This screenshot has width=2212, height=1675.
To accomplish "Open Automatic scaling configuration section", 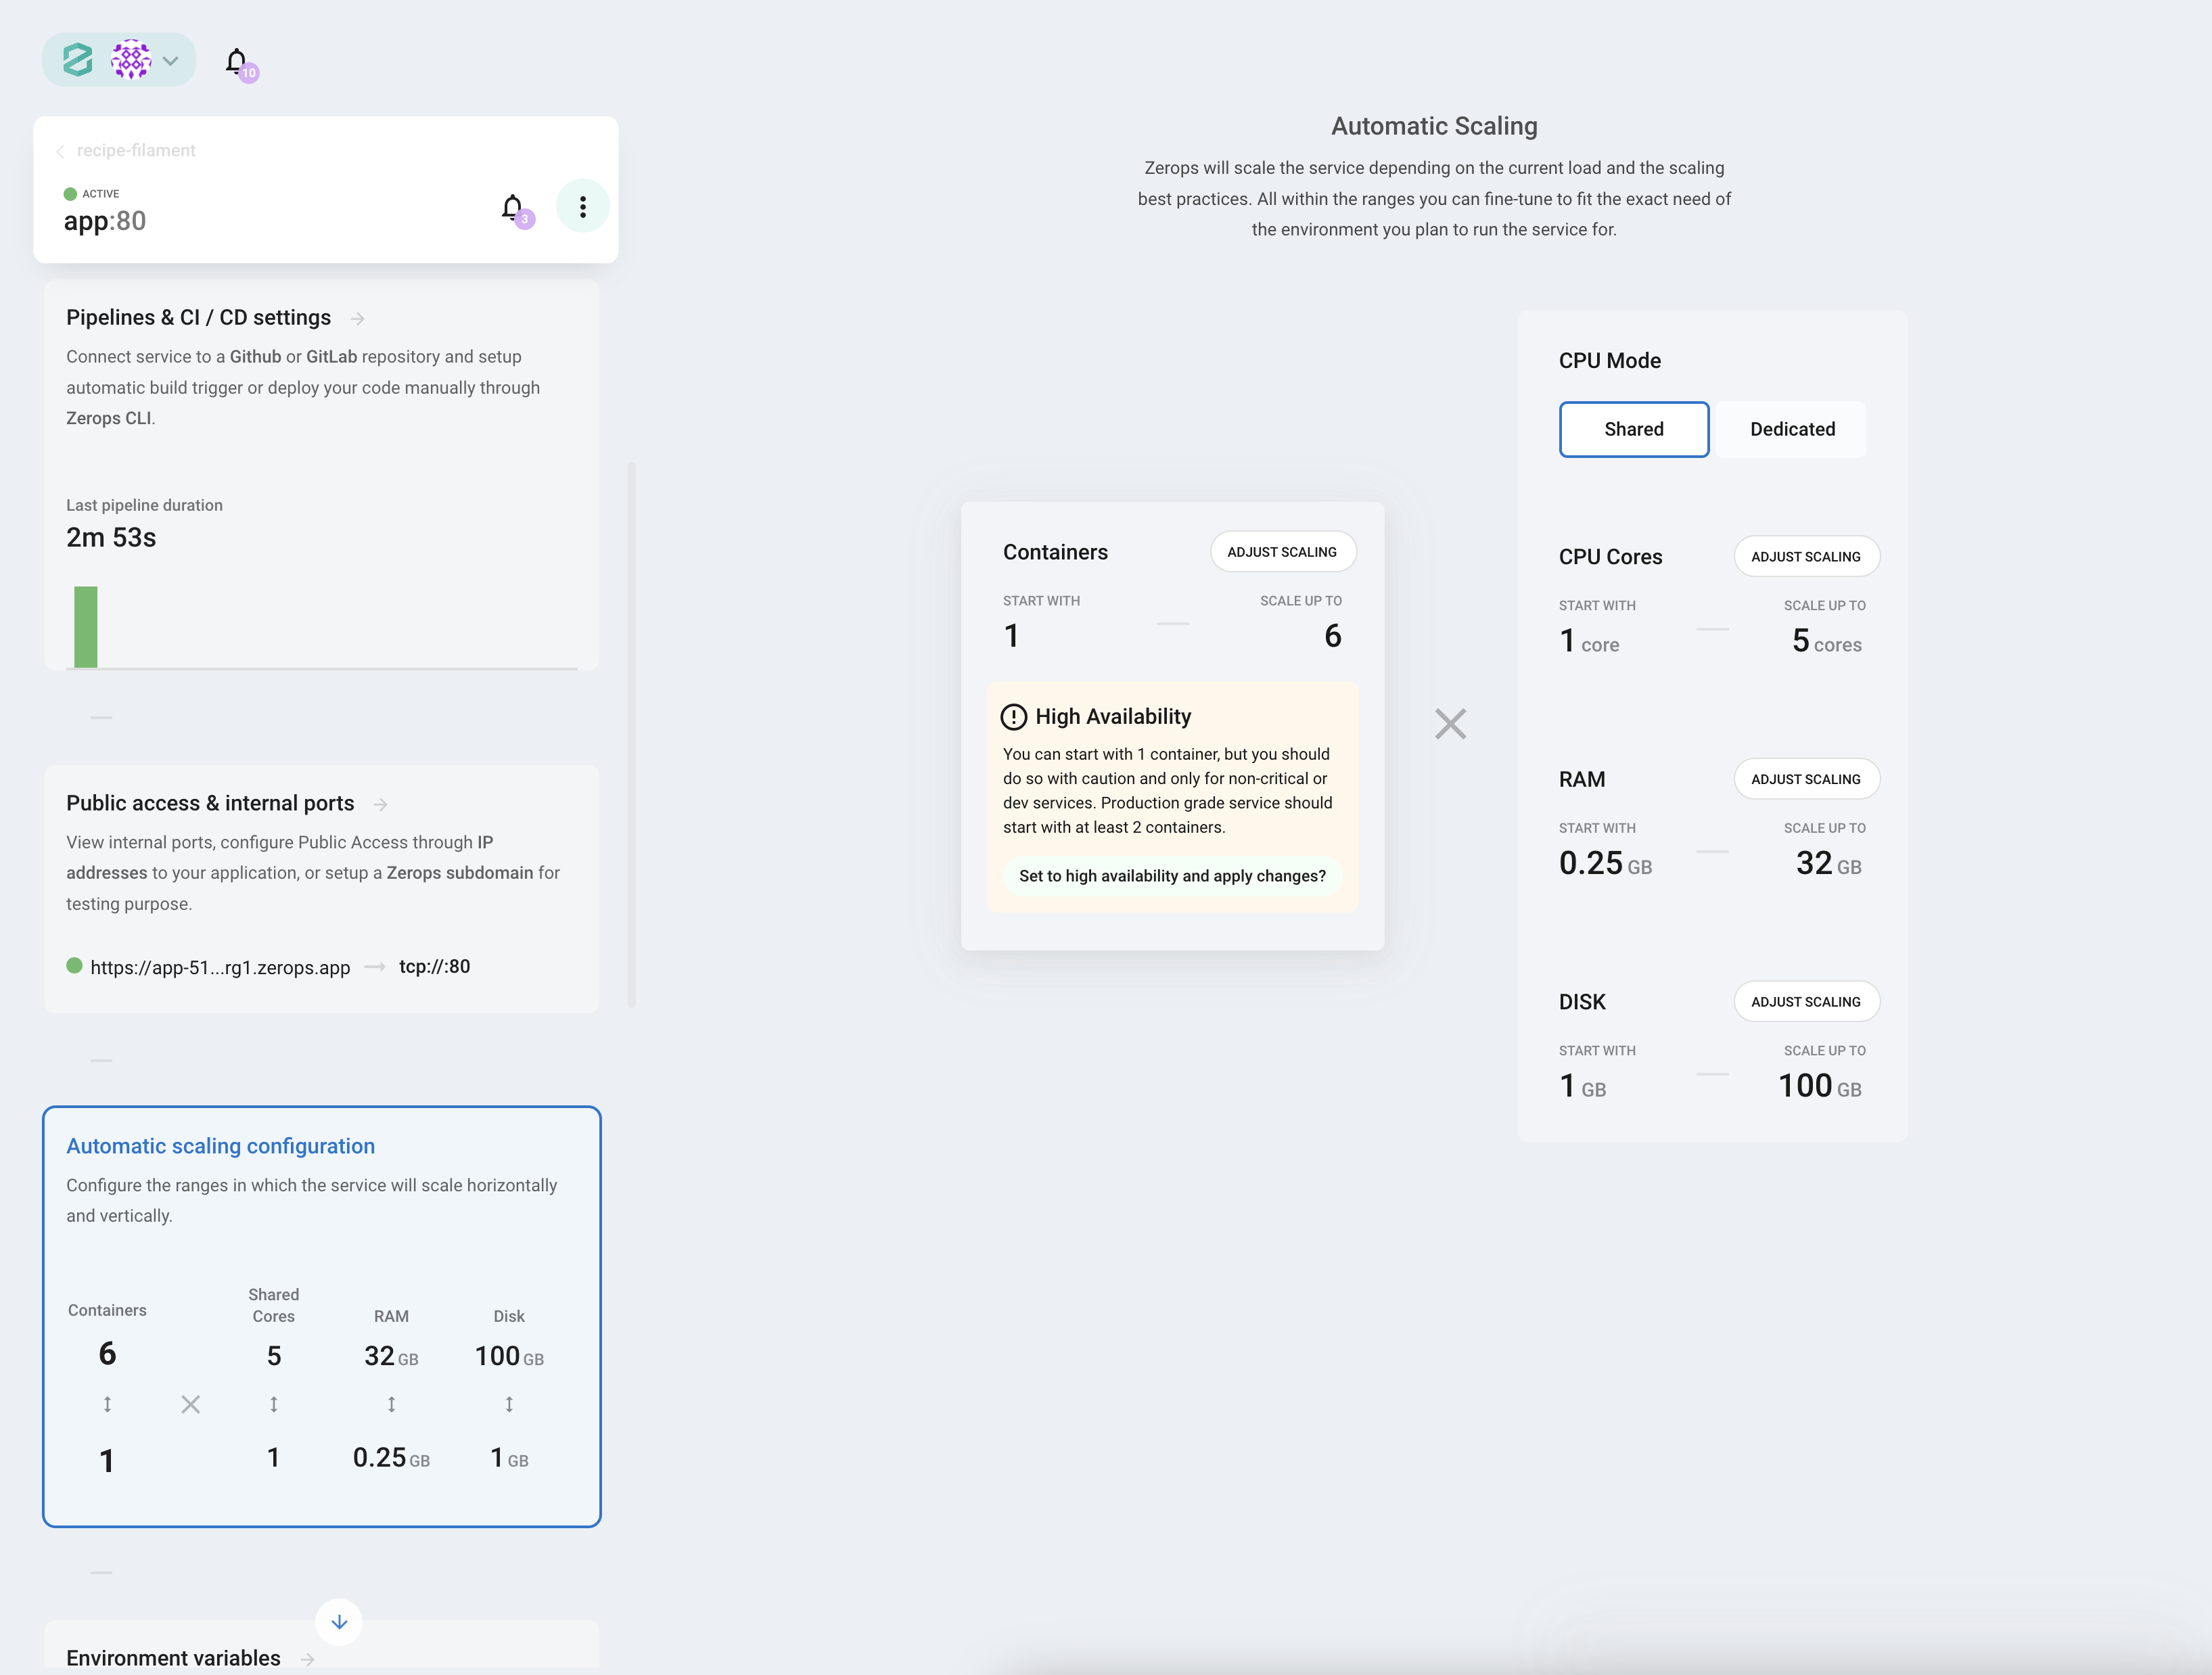I will (x=221, y=1146).
